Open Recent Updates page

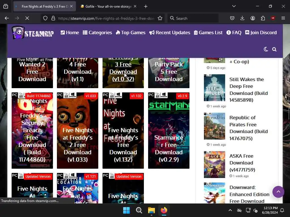pyautogui.click(x=170, y=32)
